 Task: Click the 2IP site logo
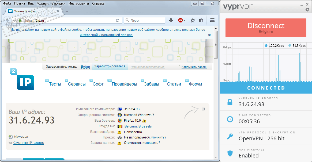pos(22,79)
